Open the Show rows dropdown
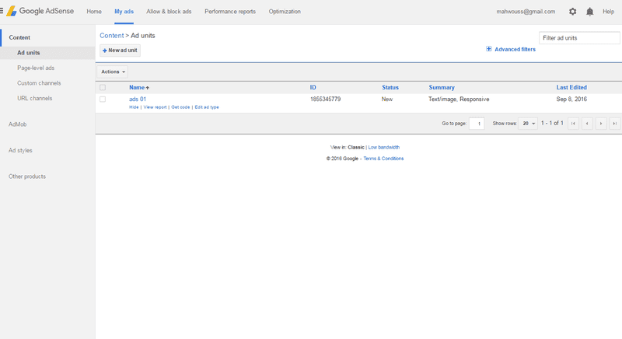Image resolution: width=622 pixels, height=339 pixels. coord(529,123)
